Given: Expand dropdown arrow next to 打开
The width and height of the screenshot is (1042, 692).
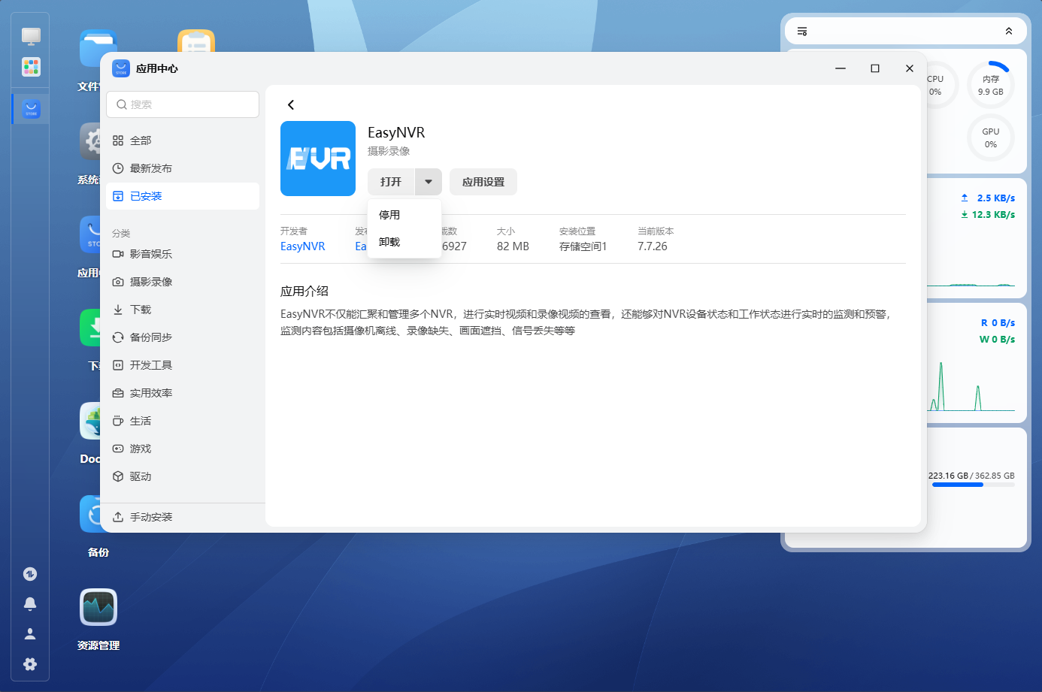Looking at the screenshot, I should click(429, 182).
